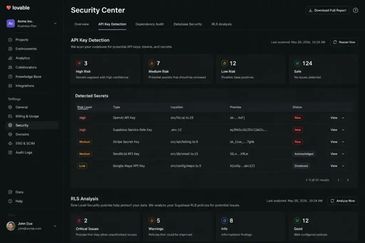This screenshot has height=243, width=365.
Task: Switch to the Overview tab
Action: coord(82,24)
